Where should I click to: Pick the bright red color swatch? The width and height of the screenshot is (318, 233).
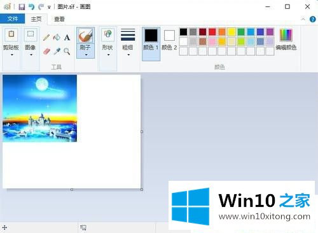coord(212,32)
